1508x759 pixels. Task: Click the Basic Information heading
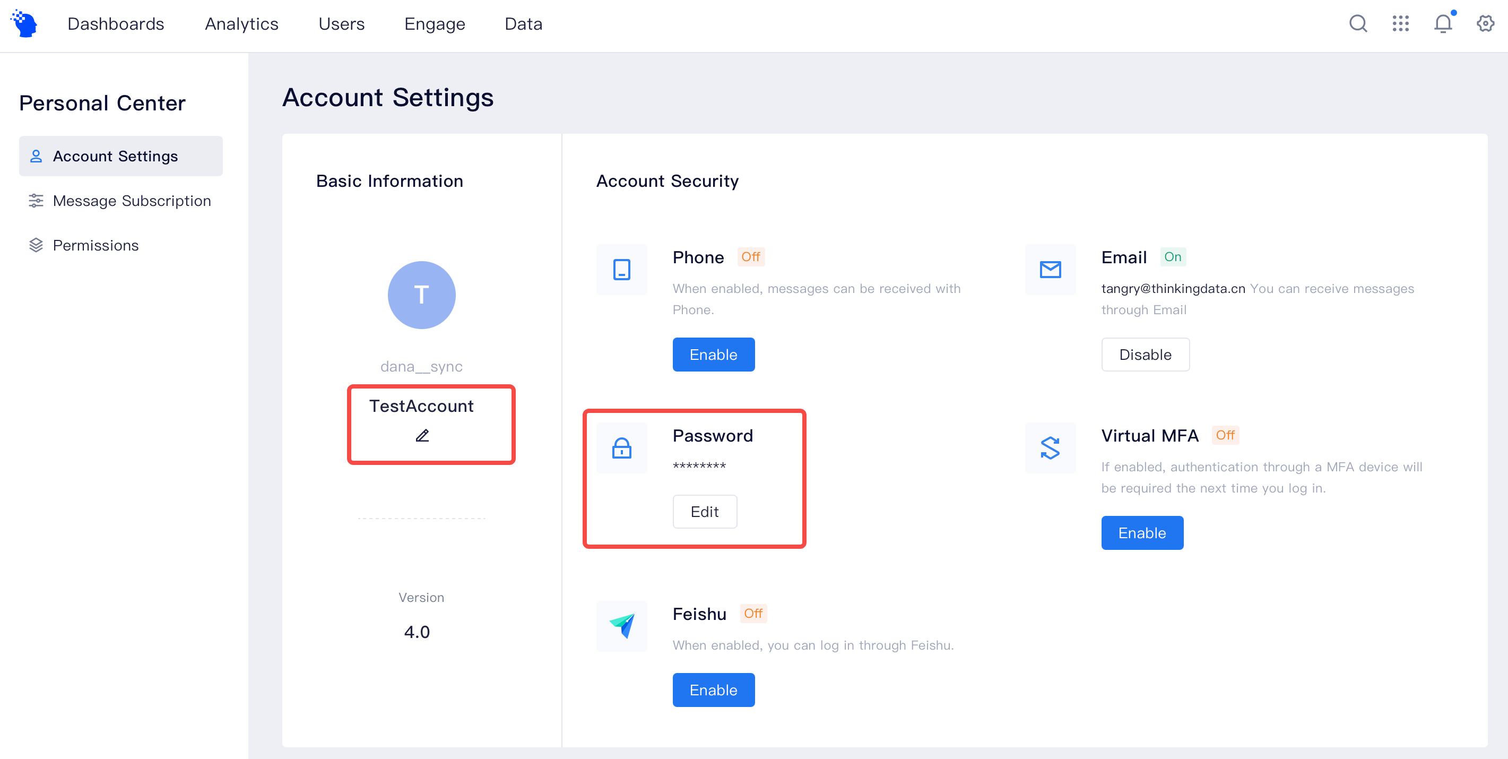[390, 182]
